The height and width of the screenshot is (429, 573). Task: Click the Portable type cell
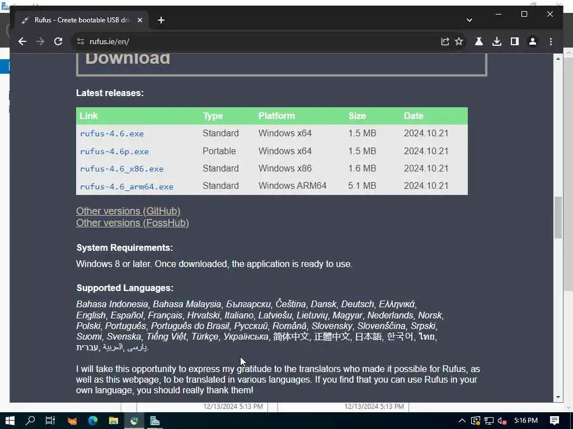219,151
